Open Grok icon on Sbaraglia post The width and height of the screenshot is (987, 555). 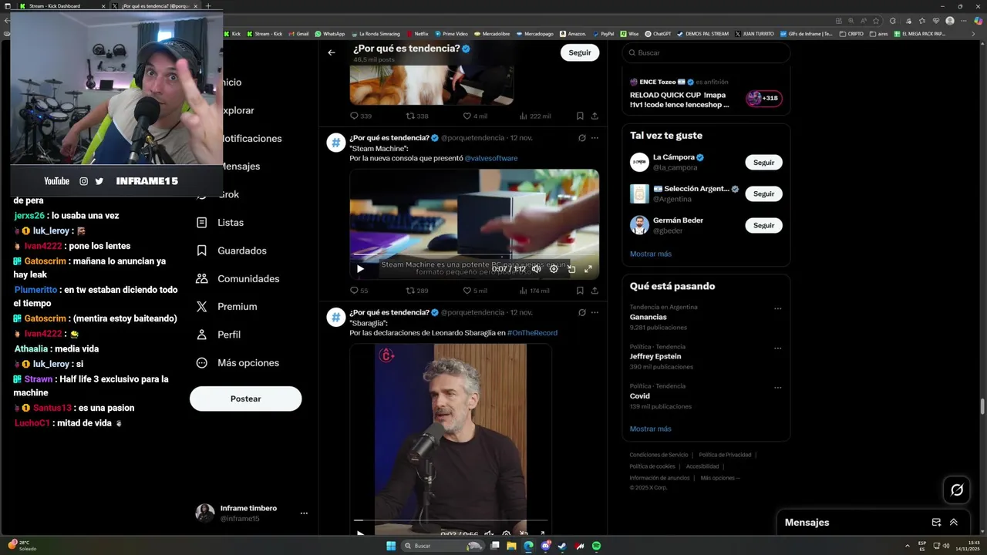(582, 312)
